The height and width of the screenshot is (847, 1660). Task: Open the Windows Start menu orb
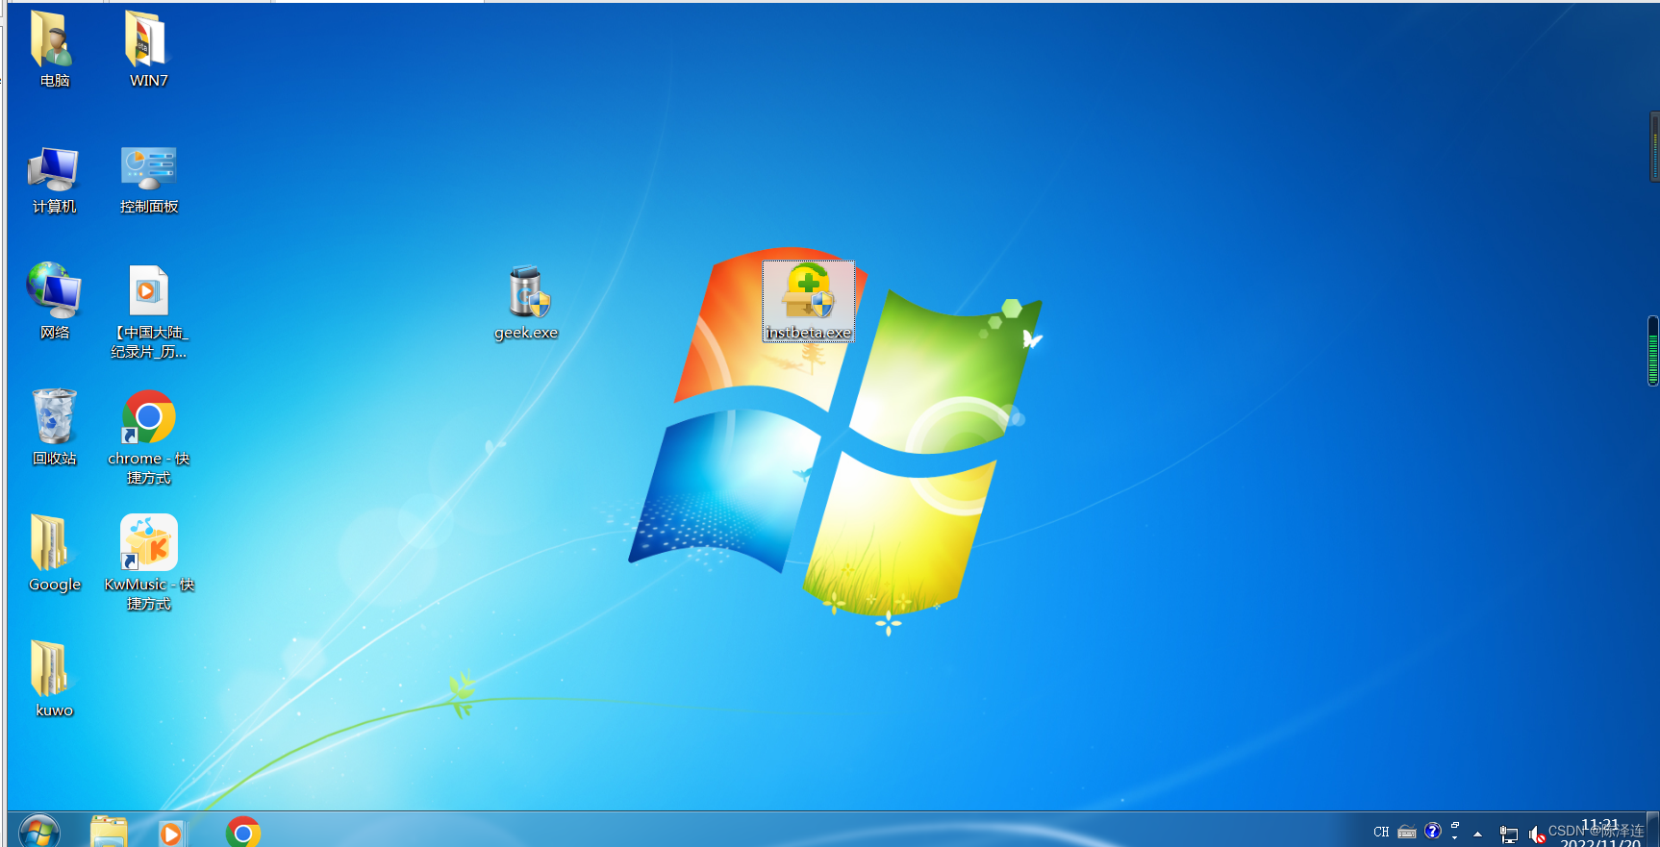(39, 832)
